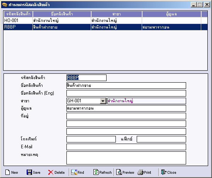This screenshot has width=212, height=178.
Task: Open Preview with document magnifier icon
Action: tap(119, 172)
